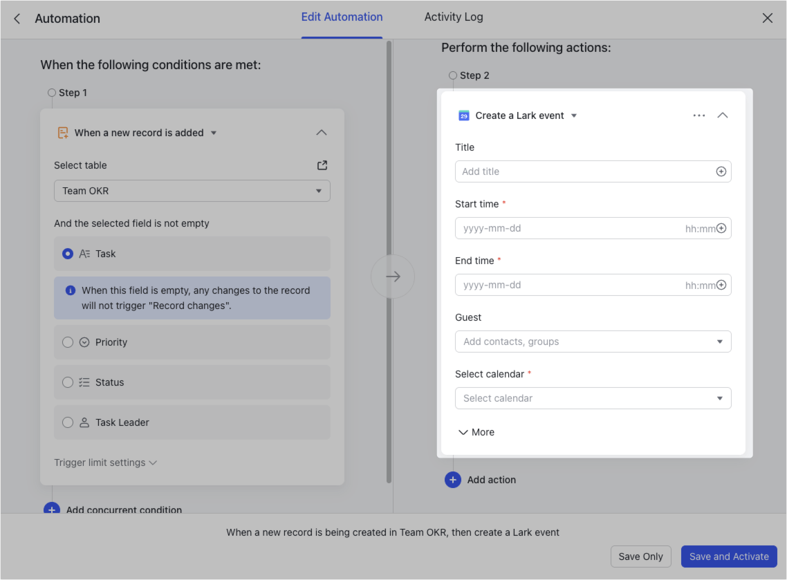Insert a field reference into Title via plus icon
The image size is (787, 580).
coord(721,171)
